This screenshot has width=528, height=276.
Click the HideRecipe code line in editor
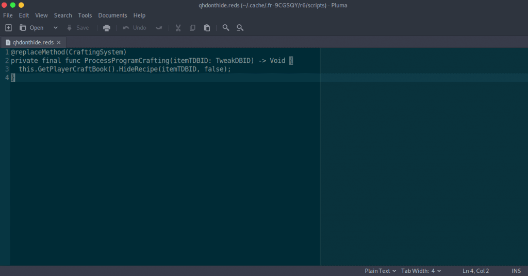[125, 69]
